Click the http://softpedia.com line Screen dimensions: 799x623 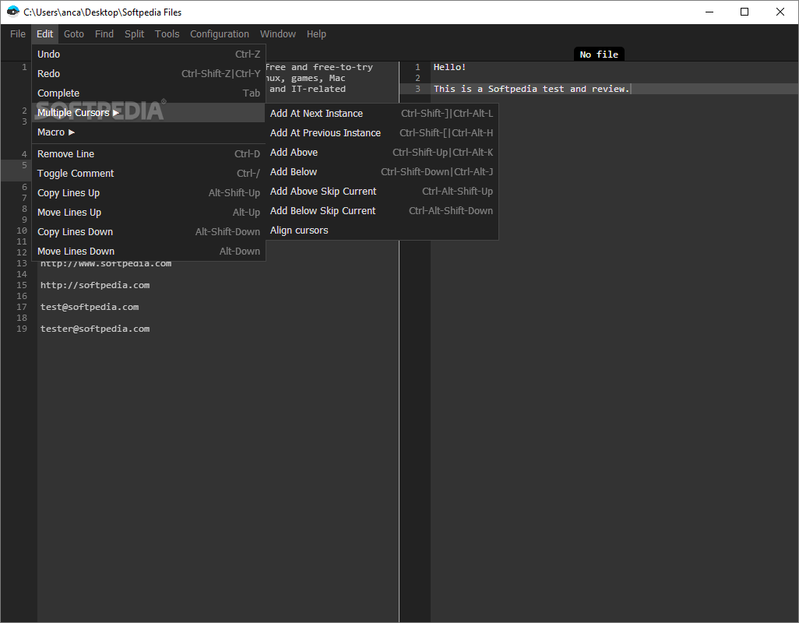[95, 285]
